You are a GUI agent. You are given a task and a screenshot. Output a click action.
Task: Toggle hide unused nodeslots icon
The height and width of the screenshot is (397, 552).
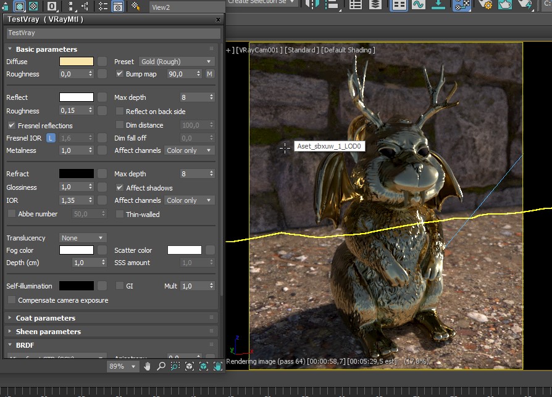tap(103, 6)
